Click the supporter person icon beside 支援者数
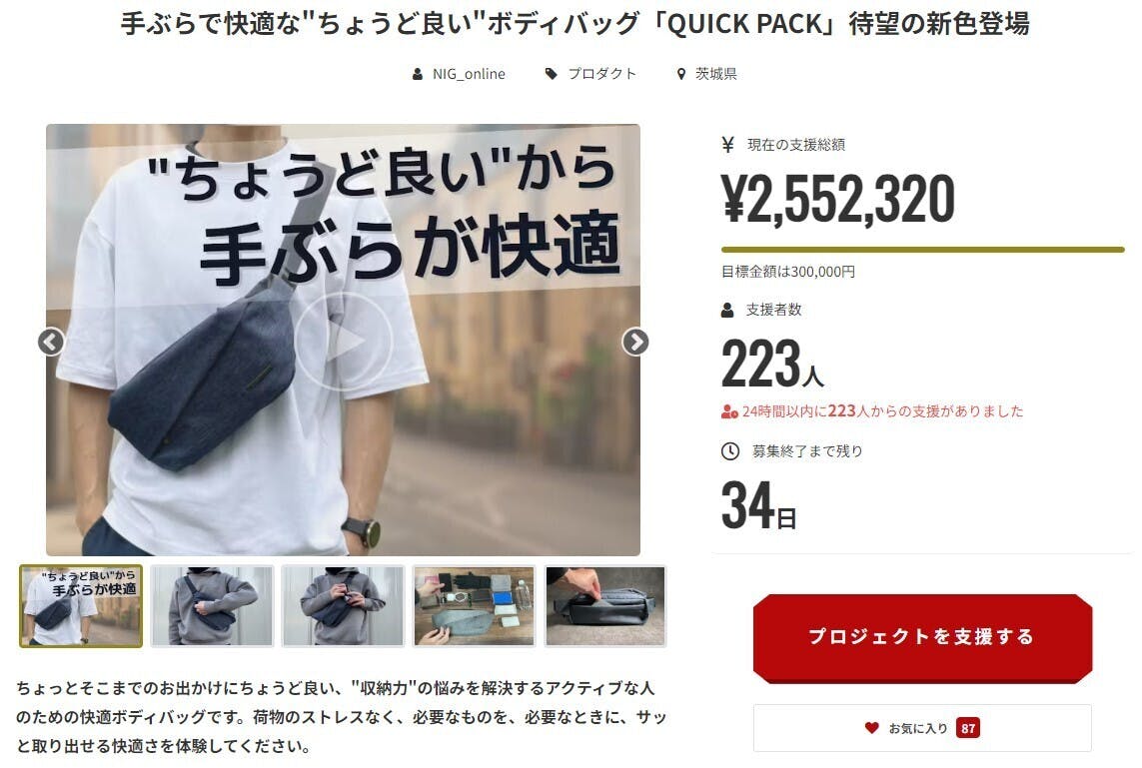 coord(726,311)
